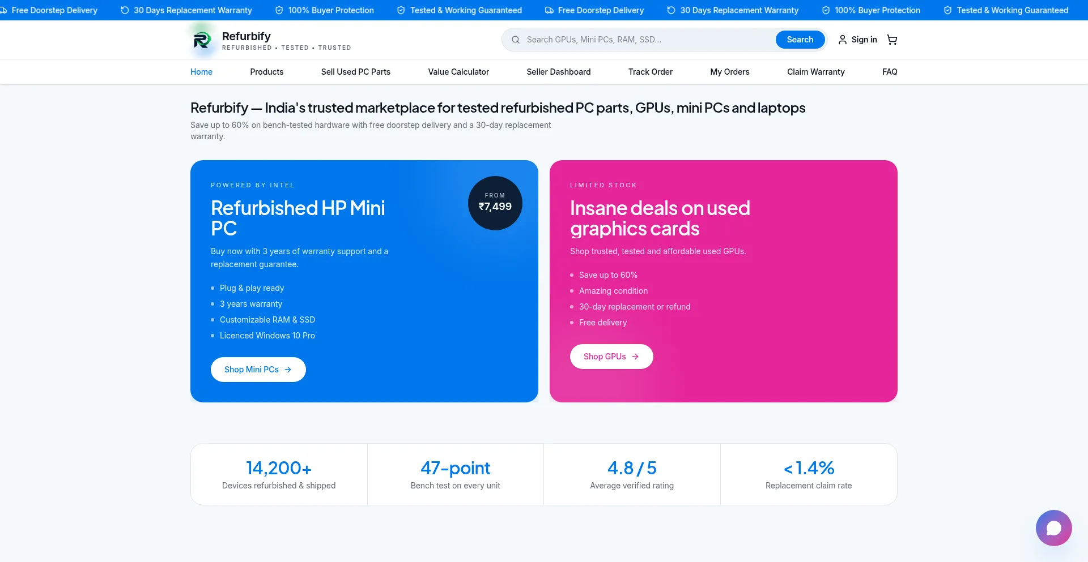Click the blue Search button
The image size is (1088, 562).
pos(800,40)
